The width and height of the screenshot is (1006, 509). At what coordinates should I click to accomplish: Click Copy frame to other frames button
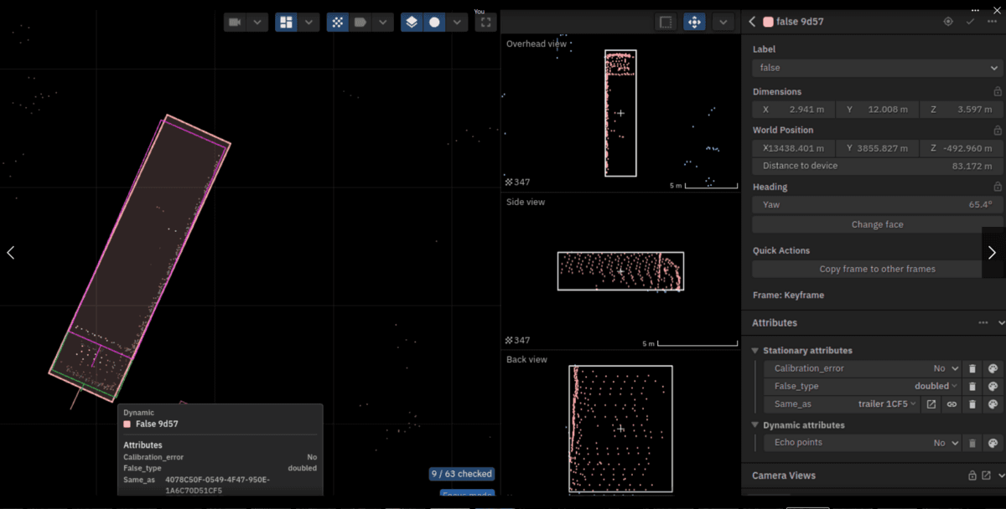coord(877,269)
